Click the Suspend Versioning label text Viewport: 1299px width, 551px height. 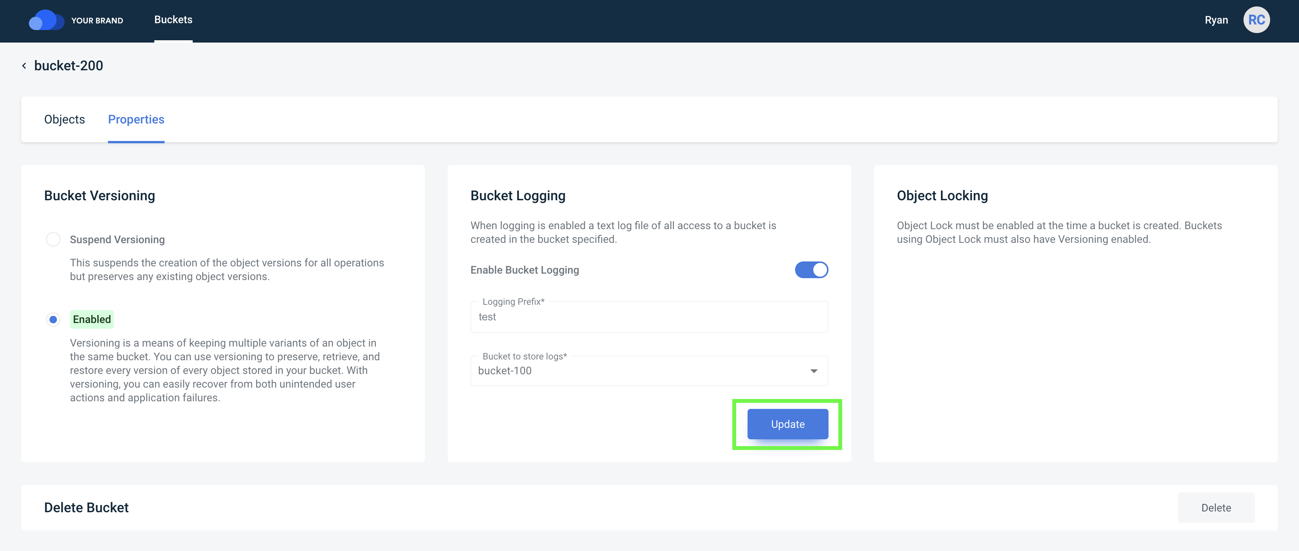[x=117, y=240]
